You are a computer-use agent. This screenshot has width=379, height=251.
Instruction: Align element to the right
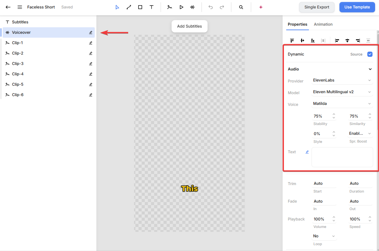click(358, 40)
